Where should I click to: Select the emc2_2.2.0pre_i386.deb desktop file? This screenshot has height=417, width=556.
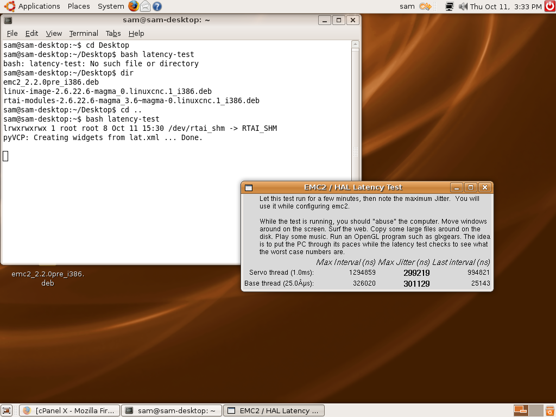(48, 279)
